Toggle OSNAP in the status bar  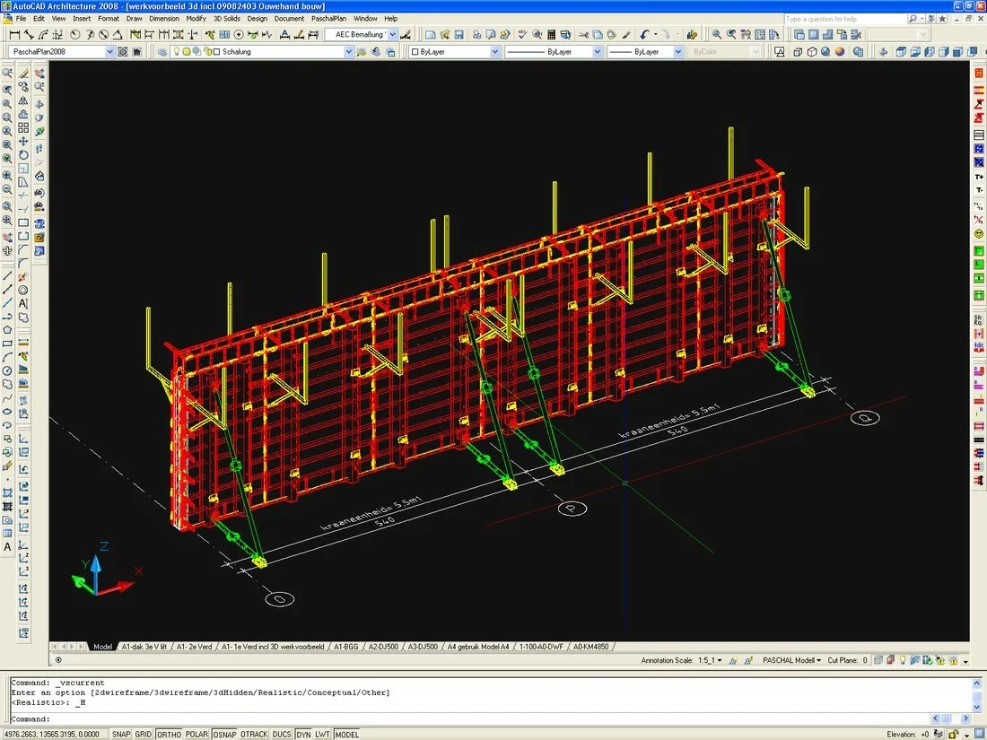click(x=224, y=735)
